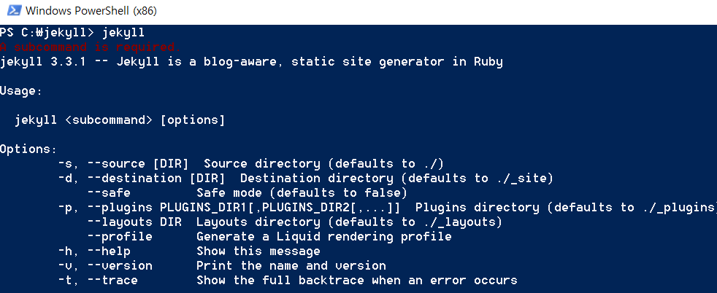Click the --layouts DIR option

tap(134, 222)
